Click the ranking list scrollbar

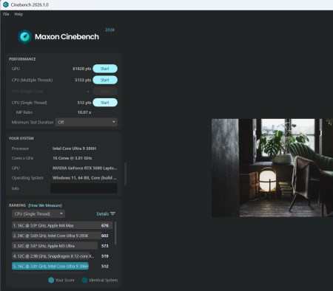(x=115, y=233)
